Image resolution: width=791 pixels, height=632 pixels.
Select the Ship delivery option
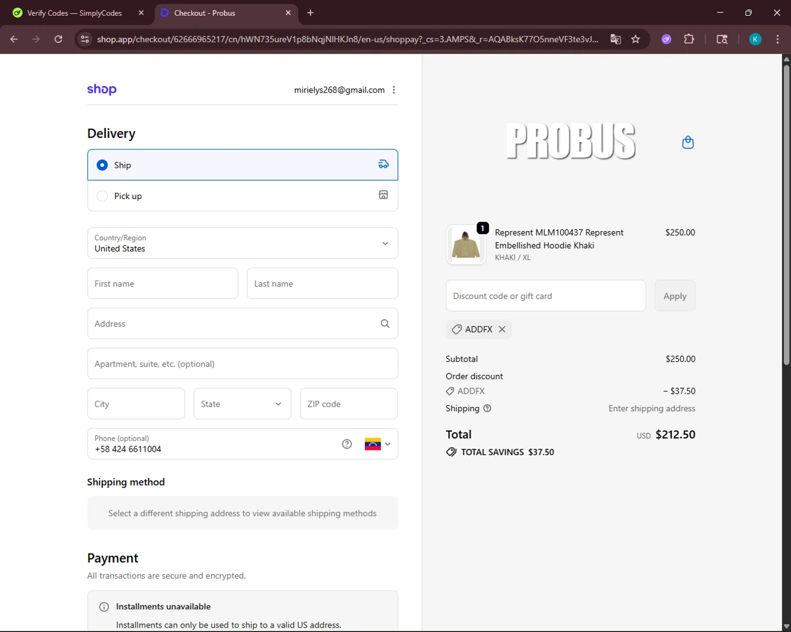tap(243, 165)
